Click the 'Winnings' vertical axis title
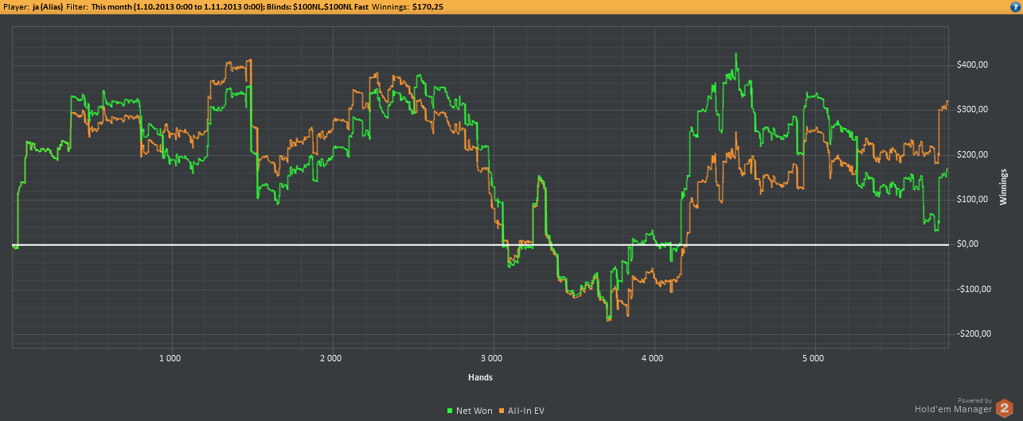This screenshot has height=421, width=1023. point(1004,186)
